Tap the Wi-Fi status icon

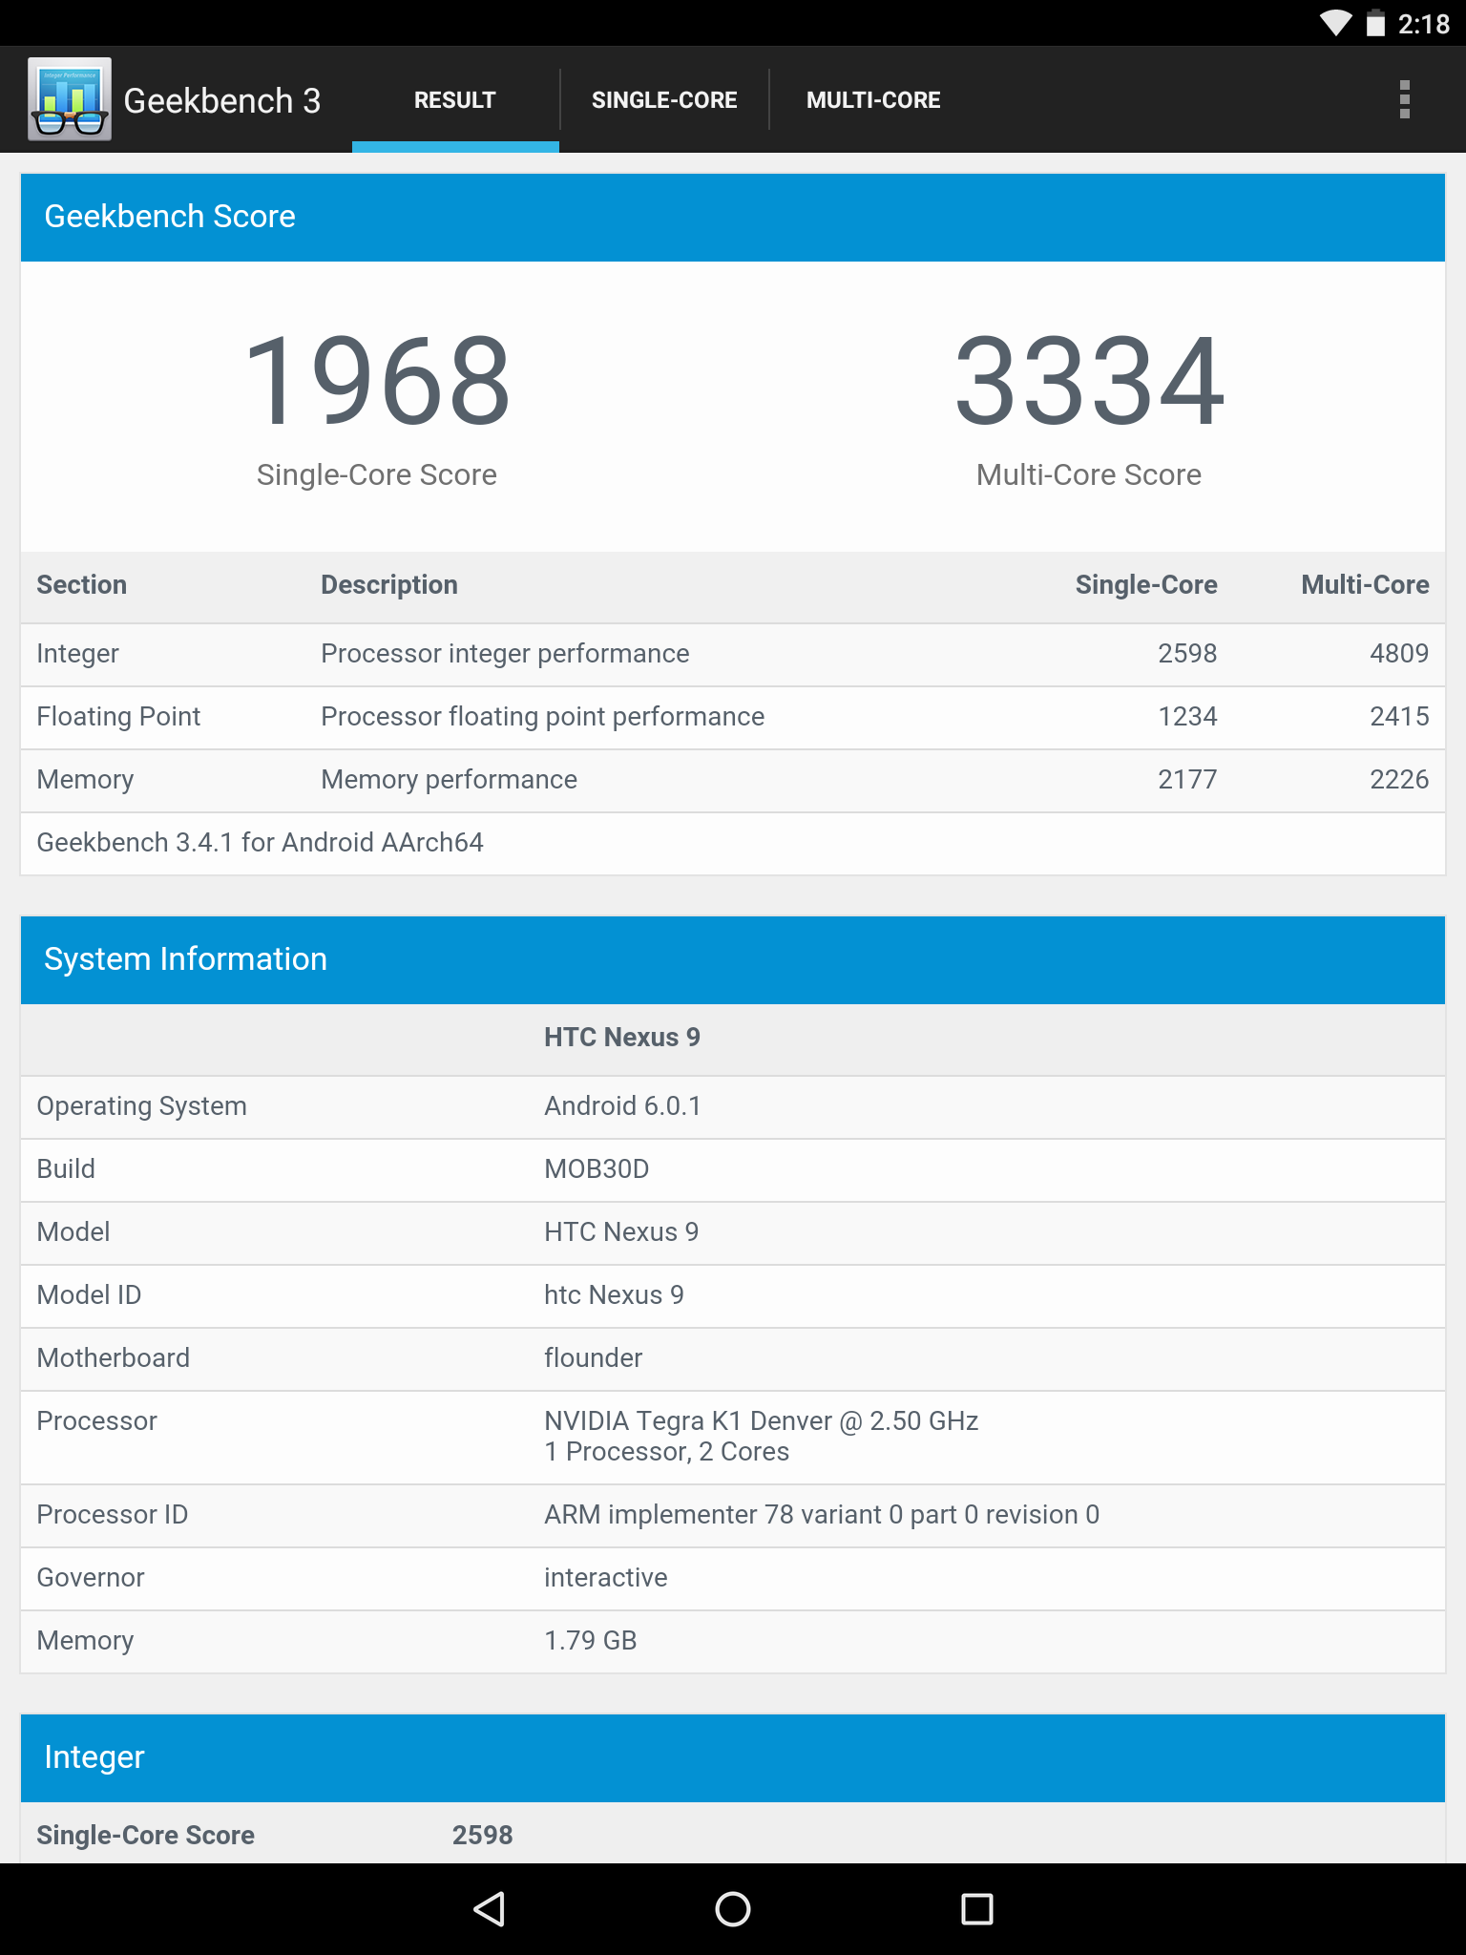coord(1336,23)
